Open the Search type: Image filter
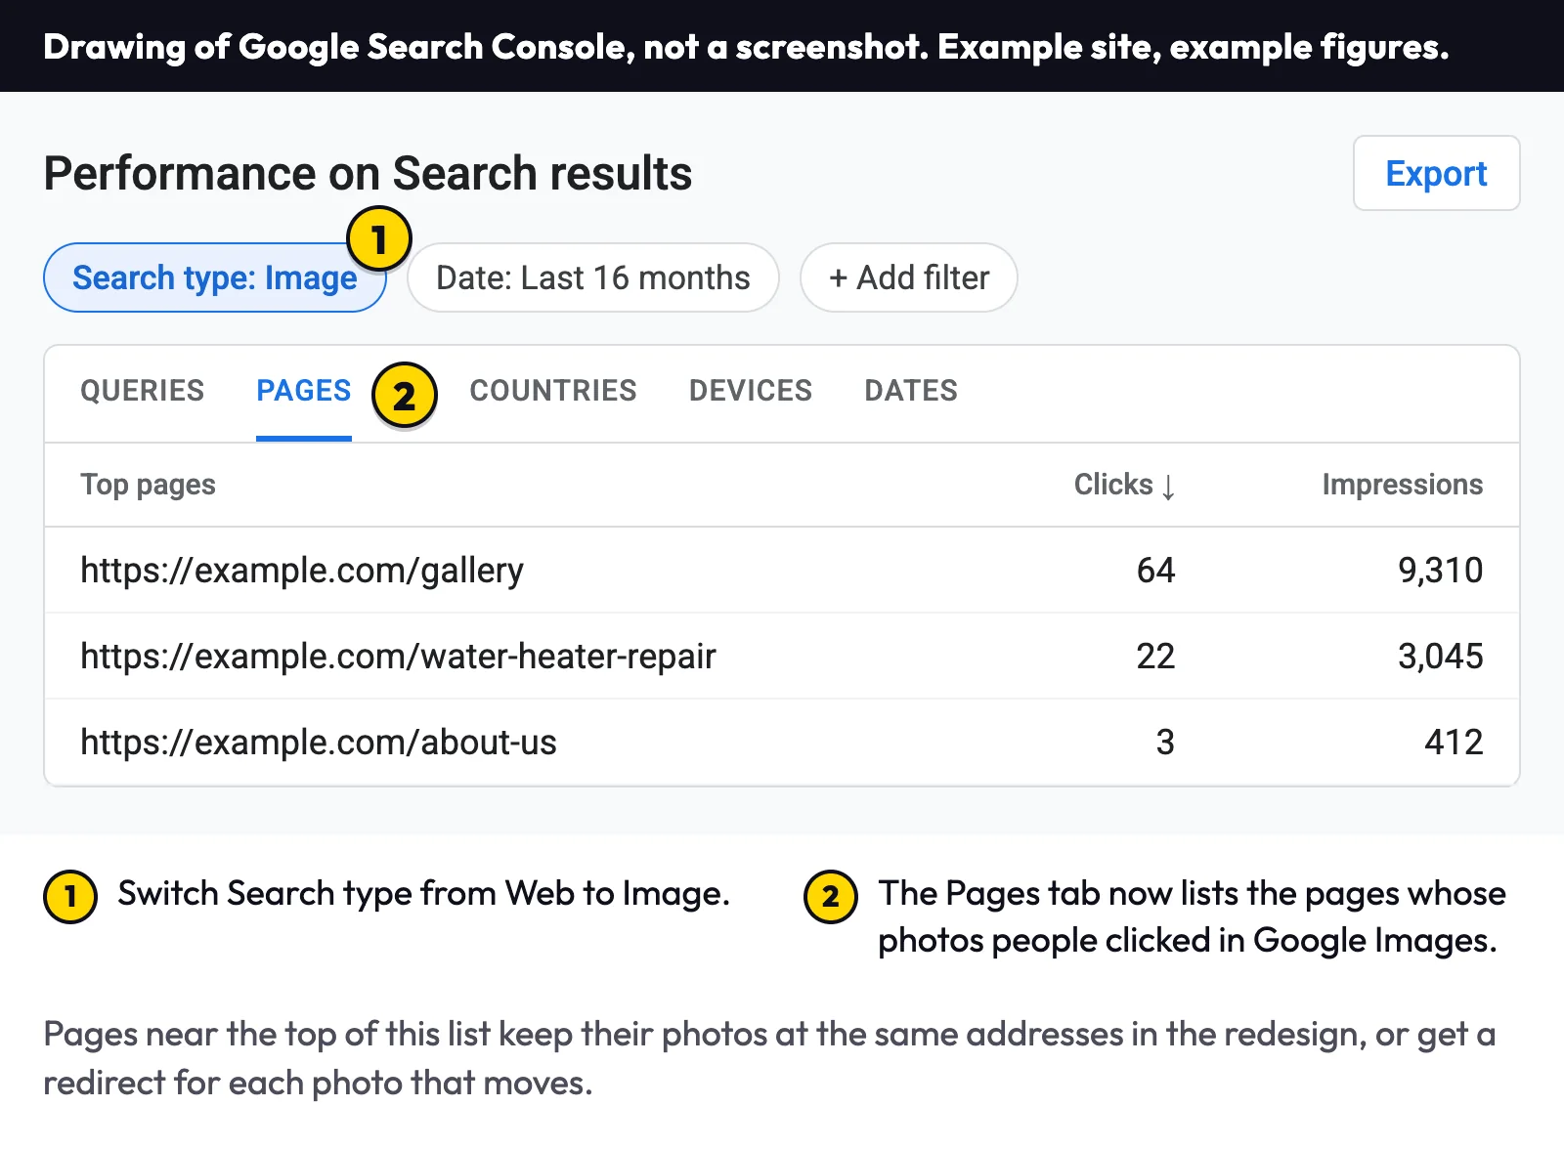 215,277
